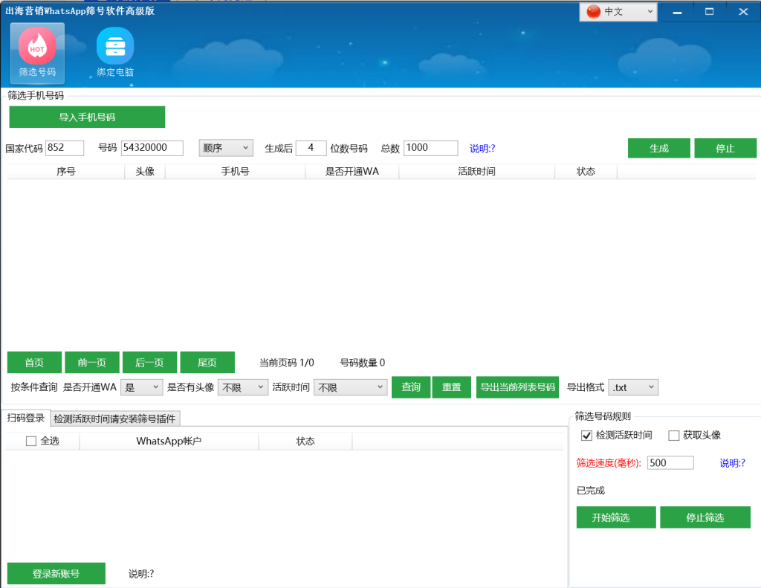This screenshot has height=588, width=761.
Task: Click the 筛选速度 milliseconds input field
Action: pyautogui.click(x=668, y=462)
